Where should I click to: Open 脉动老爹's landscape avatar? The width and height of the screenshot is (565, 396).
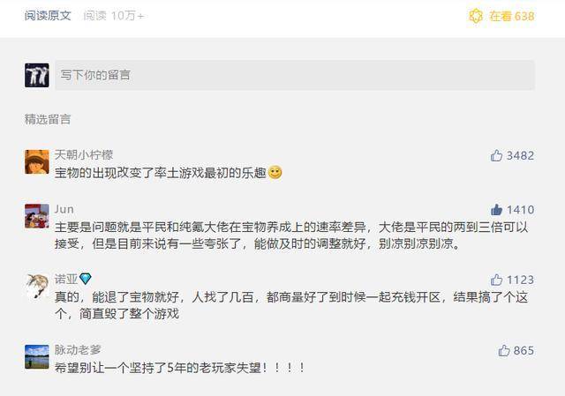coord(37,357)
